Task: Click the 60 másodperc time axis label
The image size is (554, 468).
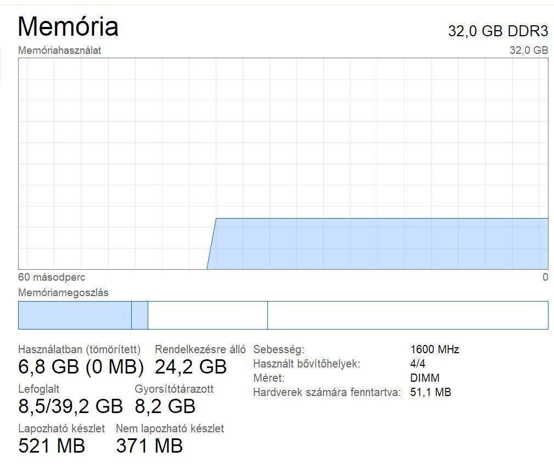Action: pyautogui.click(x=52, y=277)
